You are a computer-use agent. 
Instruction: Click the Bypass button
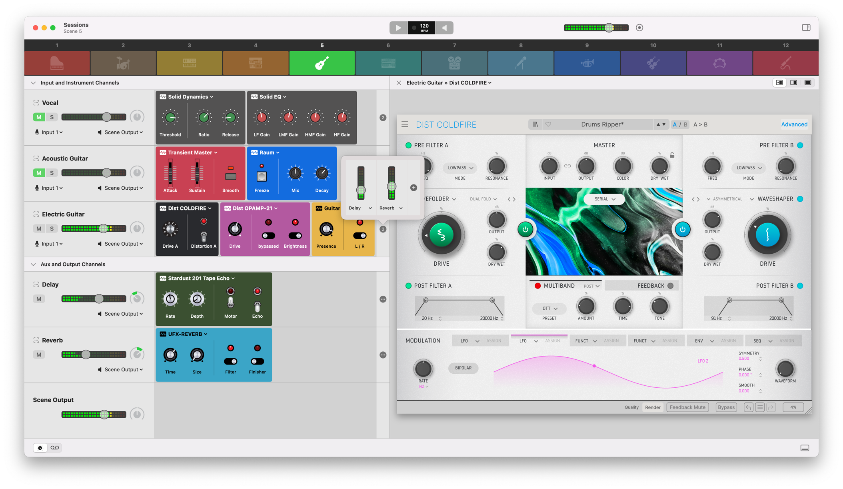726,407
